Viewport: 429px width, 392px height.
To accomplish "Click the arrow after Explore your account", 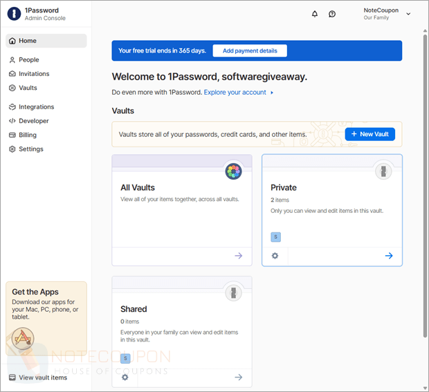I will (x=272, y=93).
